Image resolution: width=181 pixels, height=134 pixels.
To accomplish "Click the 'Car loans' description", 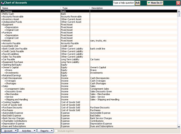I will 95,59.
